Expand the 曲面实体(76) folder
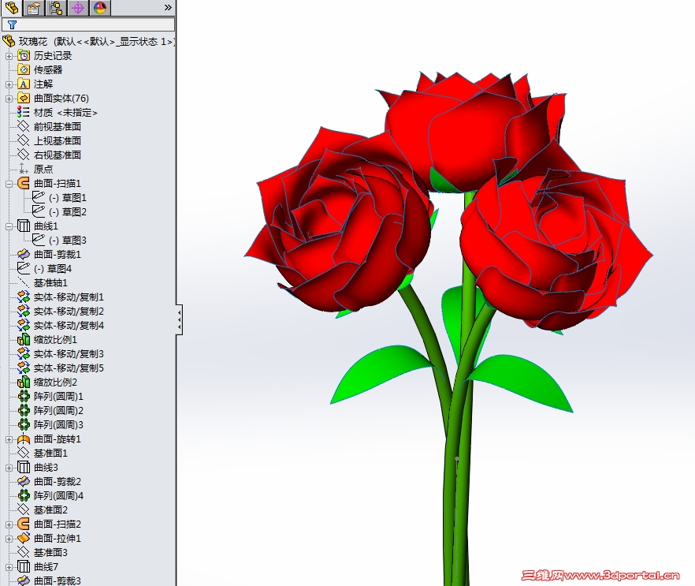 tap(9, 99)
